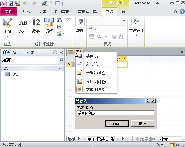Confirm with the 确定 button
Screen dimensions: 185x147
coord(117,123)
